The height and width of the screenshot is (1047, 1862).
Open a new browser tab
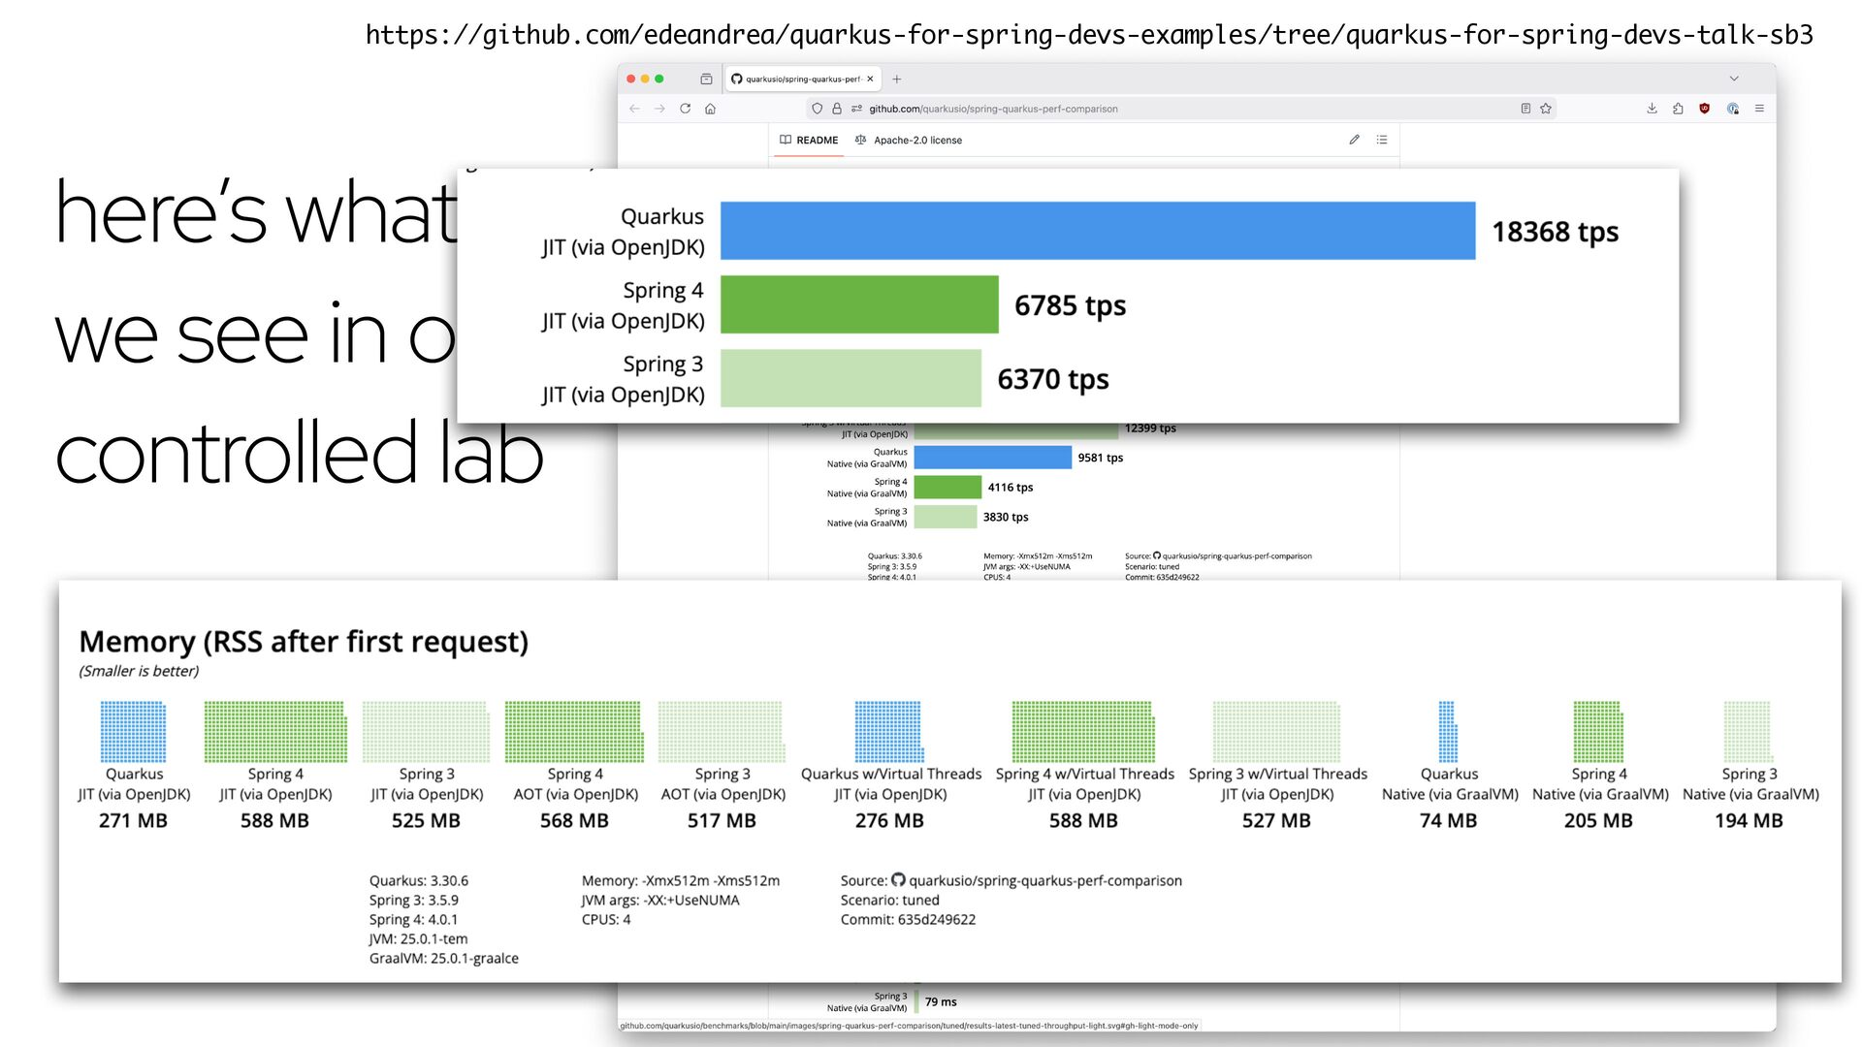[x=896, y=79]
